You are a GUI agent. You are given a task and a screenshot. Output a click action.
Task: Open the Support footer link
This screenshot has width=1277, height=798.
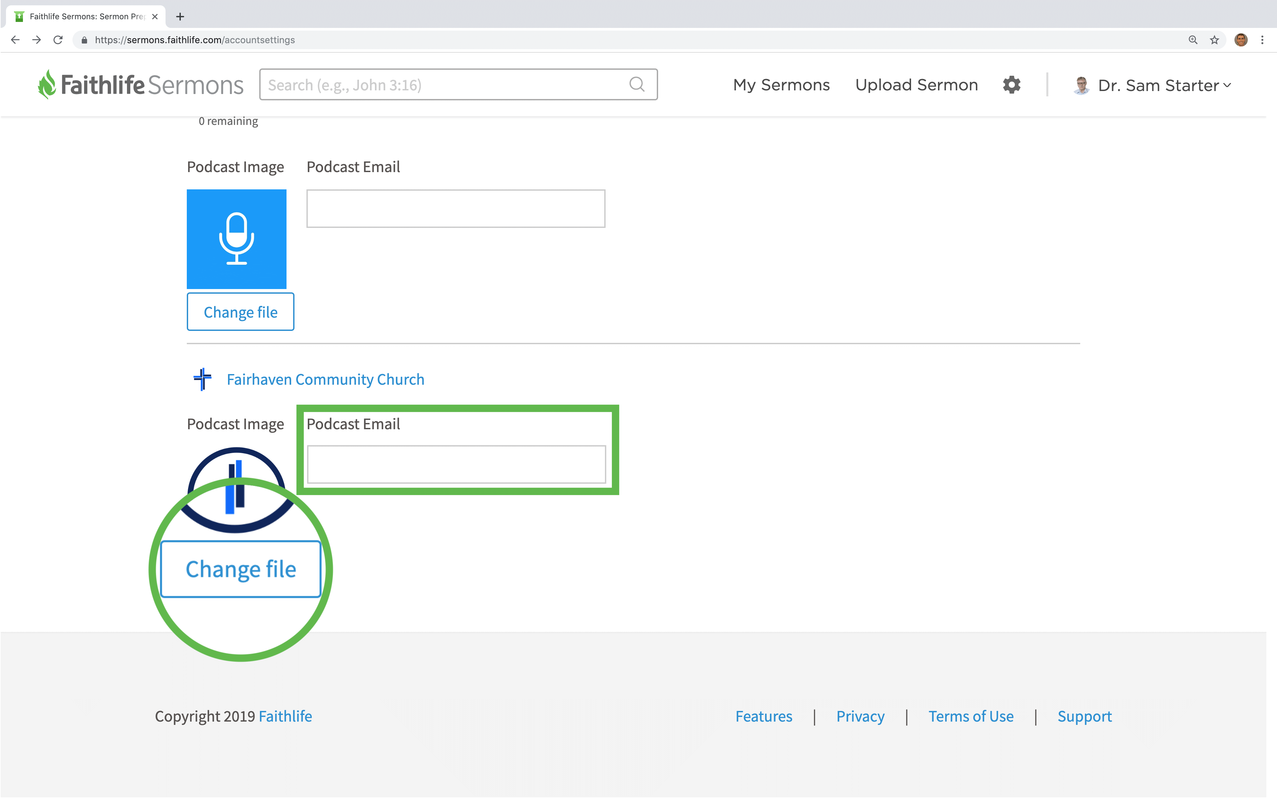click(1084, 716)
